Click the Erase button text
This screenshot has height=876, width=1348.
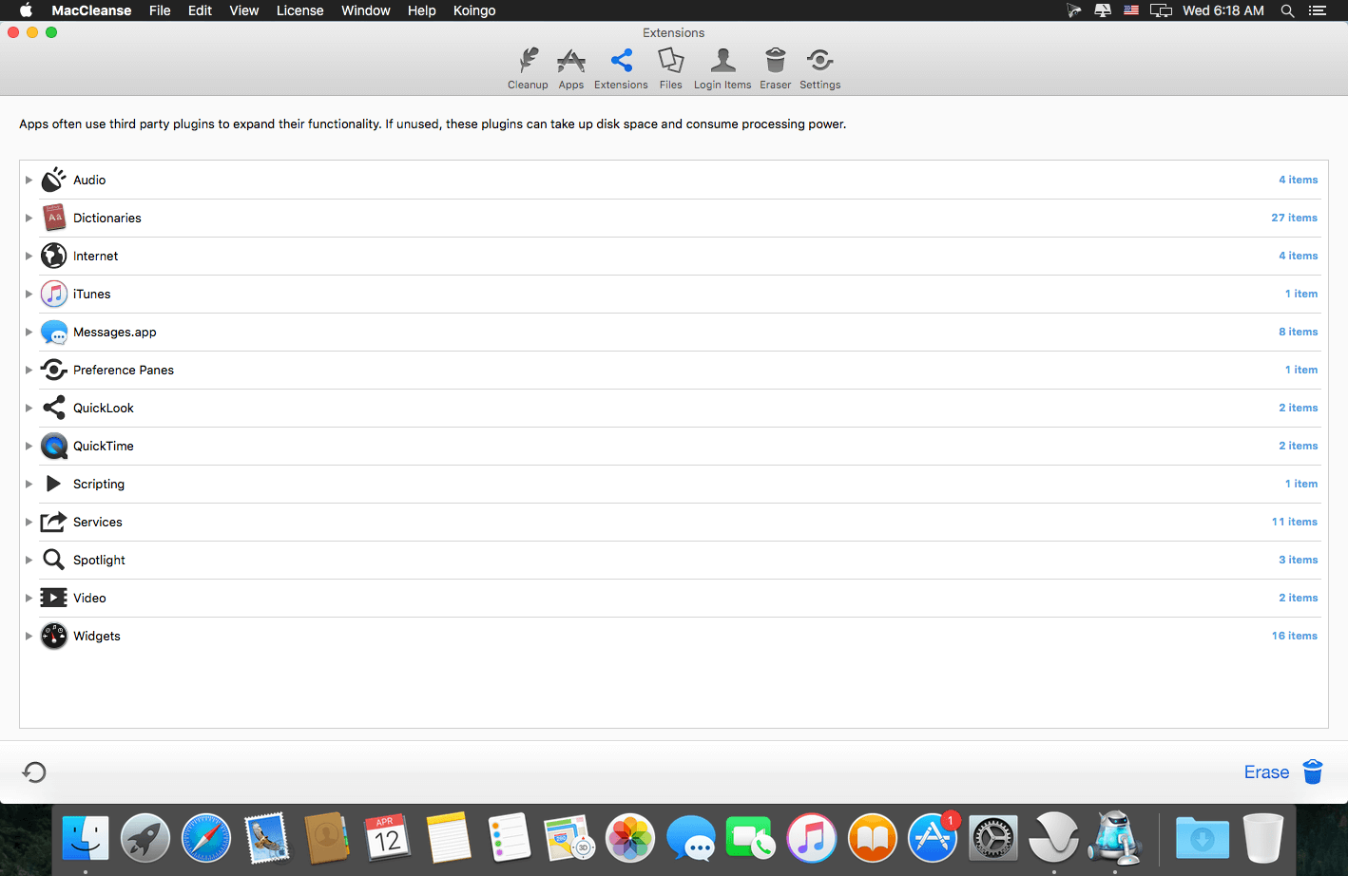(1266, 772)
